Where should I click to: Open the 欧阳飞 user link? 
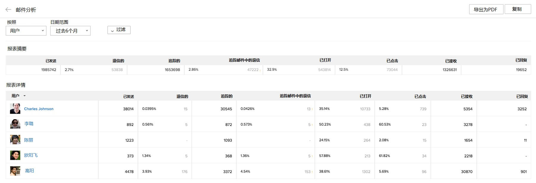point(31,155)
